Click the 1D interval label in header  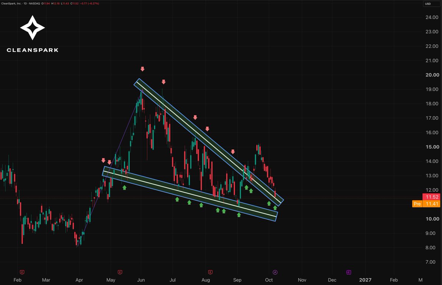click(25, 4)
